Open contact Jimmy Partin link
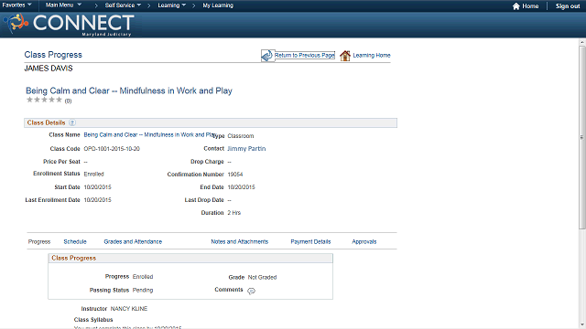This screenshot has height=329, width=586. point(246,148)
